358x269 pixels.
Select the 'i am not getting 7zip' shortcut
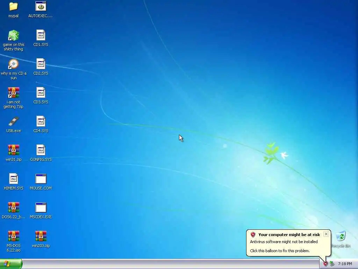point(14,92)
